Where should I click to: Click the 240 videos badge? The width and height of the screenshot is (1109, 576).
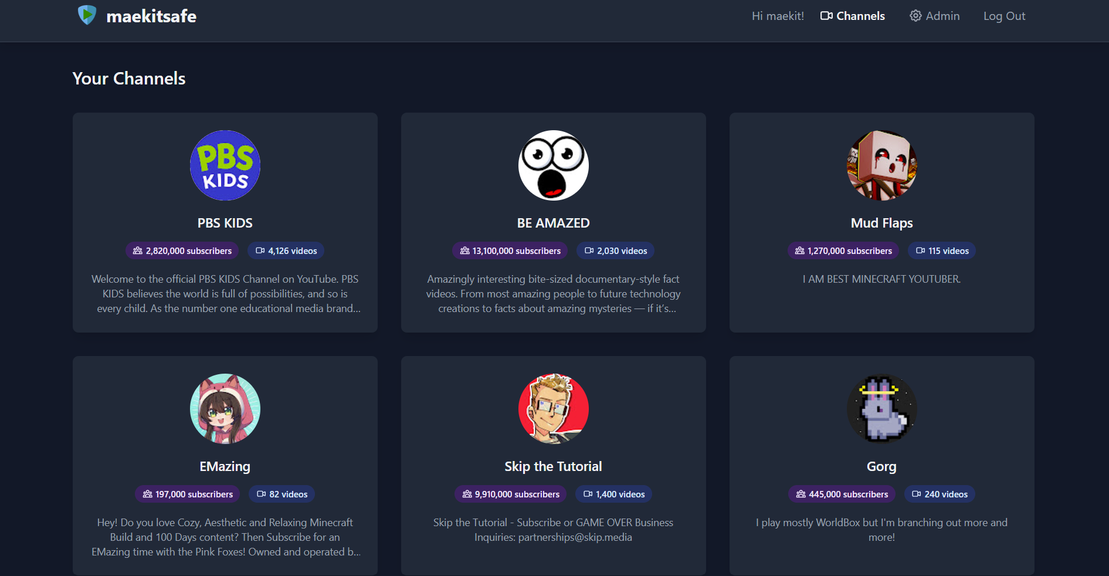(940, 494)
